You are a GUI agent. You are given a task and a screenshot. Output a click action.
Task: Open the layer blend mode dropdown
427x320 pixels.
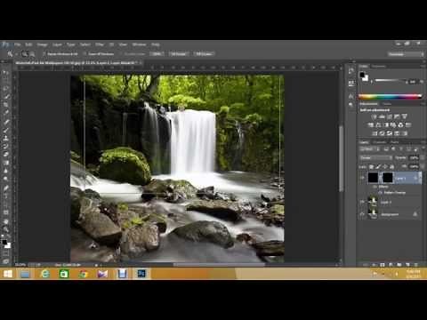376,158
